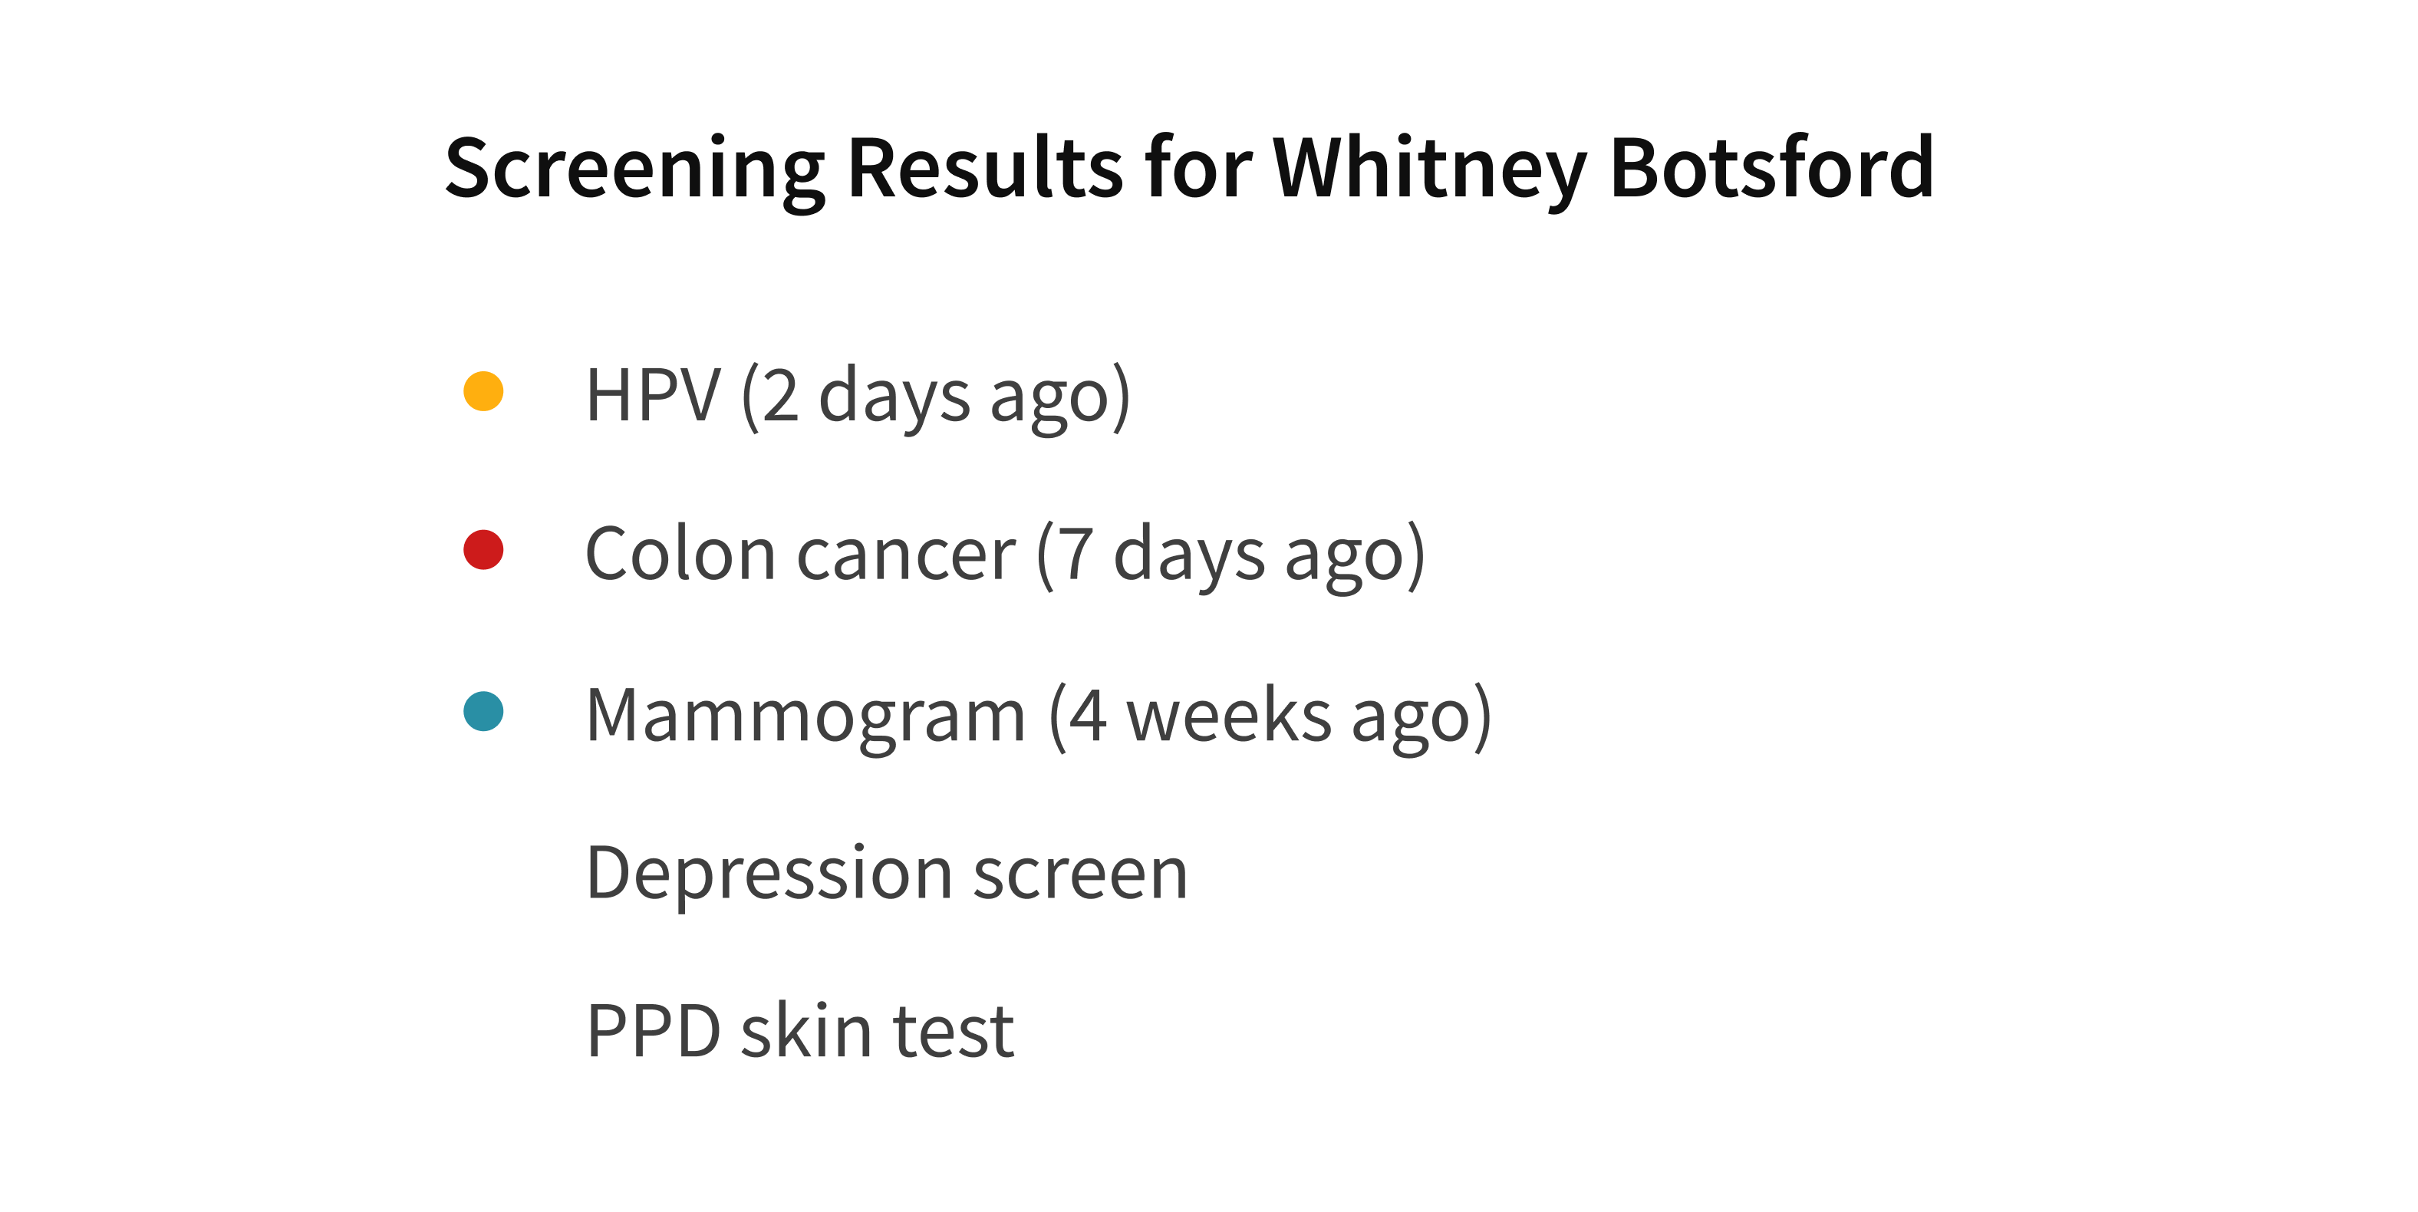Click the name Whitney Botsford in the title
Image resolution: width=2418 pixels, height=1212 pixels.
click(1603, 169)
